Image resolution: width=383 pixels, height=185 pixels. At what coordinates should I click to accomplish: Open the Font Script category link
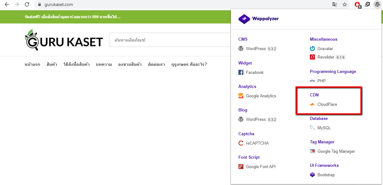(249, 157)
